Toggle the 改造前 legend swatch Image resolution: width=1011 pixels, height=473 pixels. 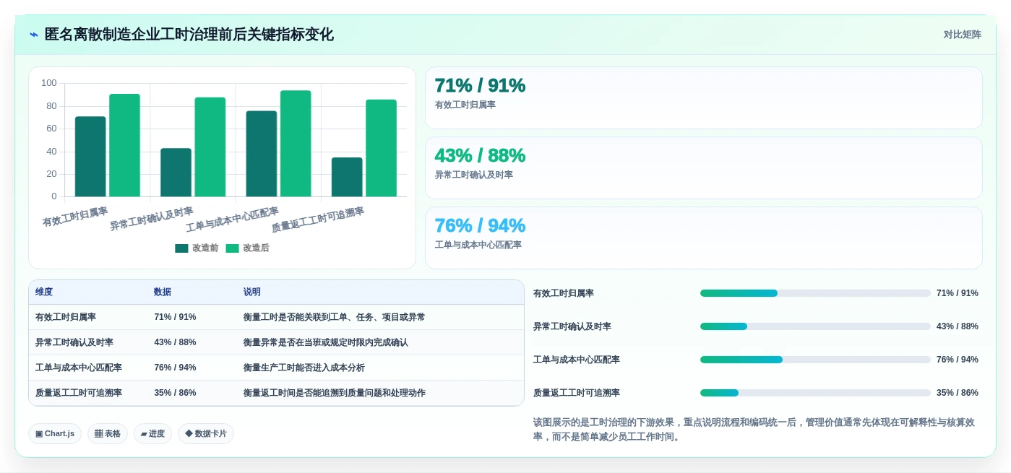[x=181, y=248]
